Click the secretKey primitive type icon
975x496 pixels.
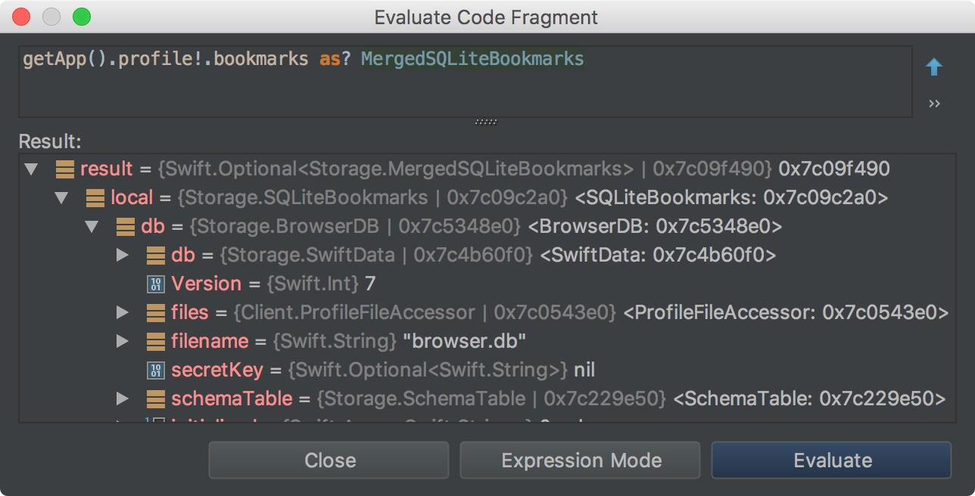tap(156, 370)
